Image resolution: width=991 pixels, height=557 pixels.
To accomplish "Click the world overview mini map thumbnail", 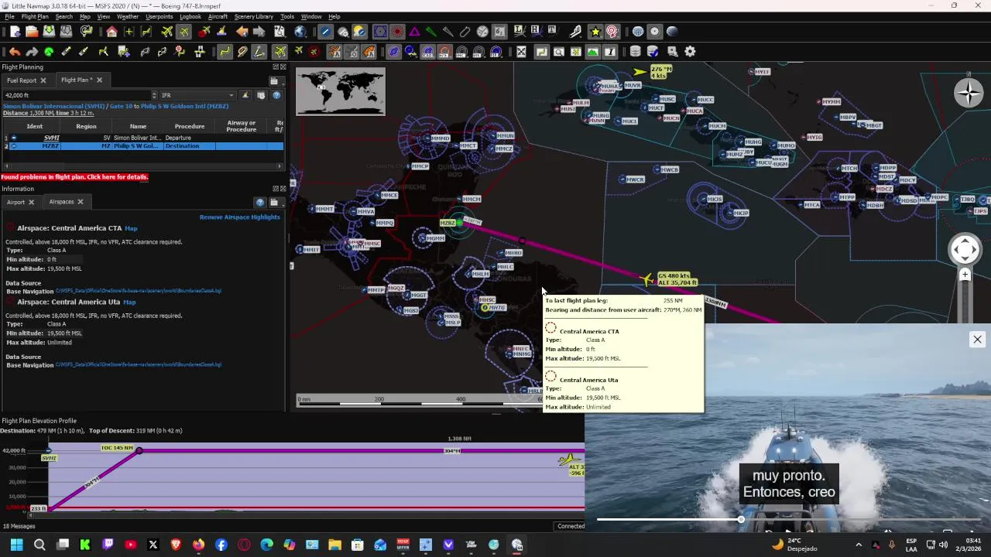I will 340,91.
